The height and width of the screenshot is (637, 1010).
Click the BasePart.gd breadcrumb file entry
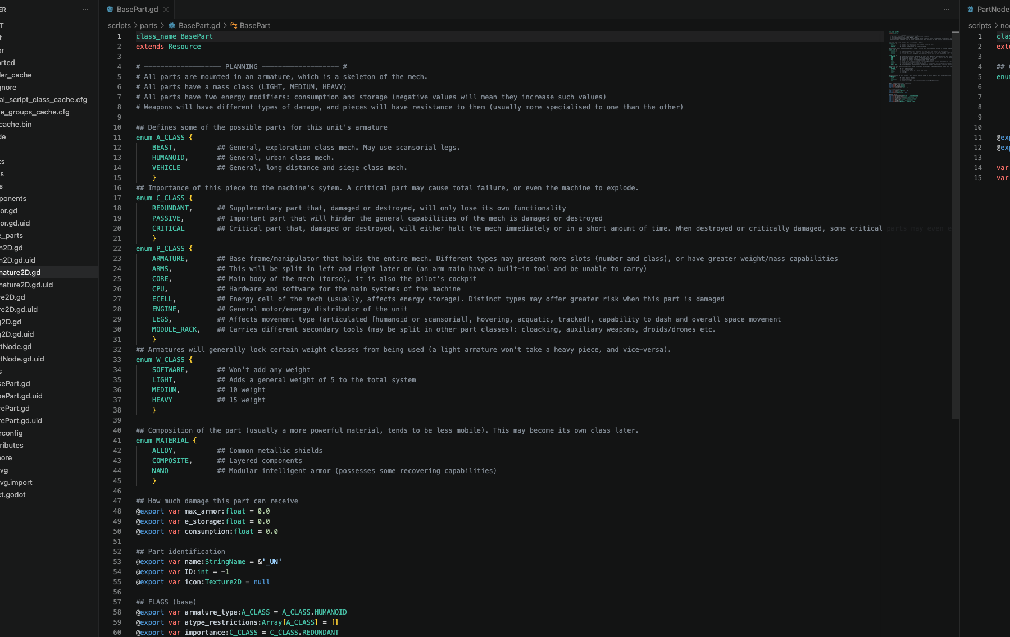[x=194, y=26]
